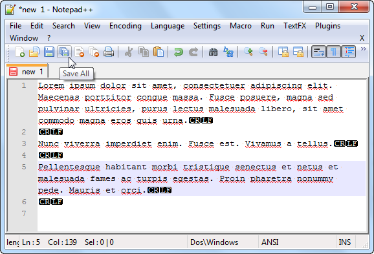The width and height of the screenshot is (374, 254).
Task: Click the Notepad++ title bar icon
Action: (10, 10)
